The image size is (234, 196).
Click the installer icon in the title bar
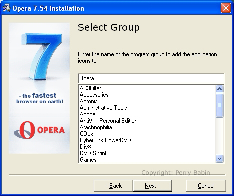(7, 8)
